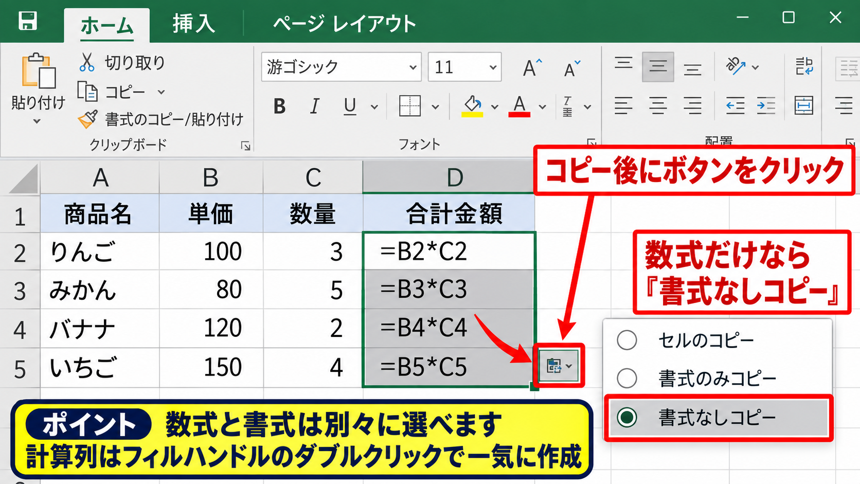Toggle middle vertical alignment button

pyautogui.click(x=658, y=67)
